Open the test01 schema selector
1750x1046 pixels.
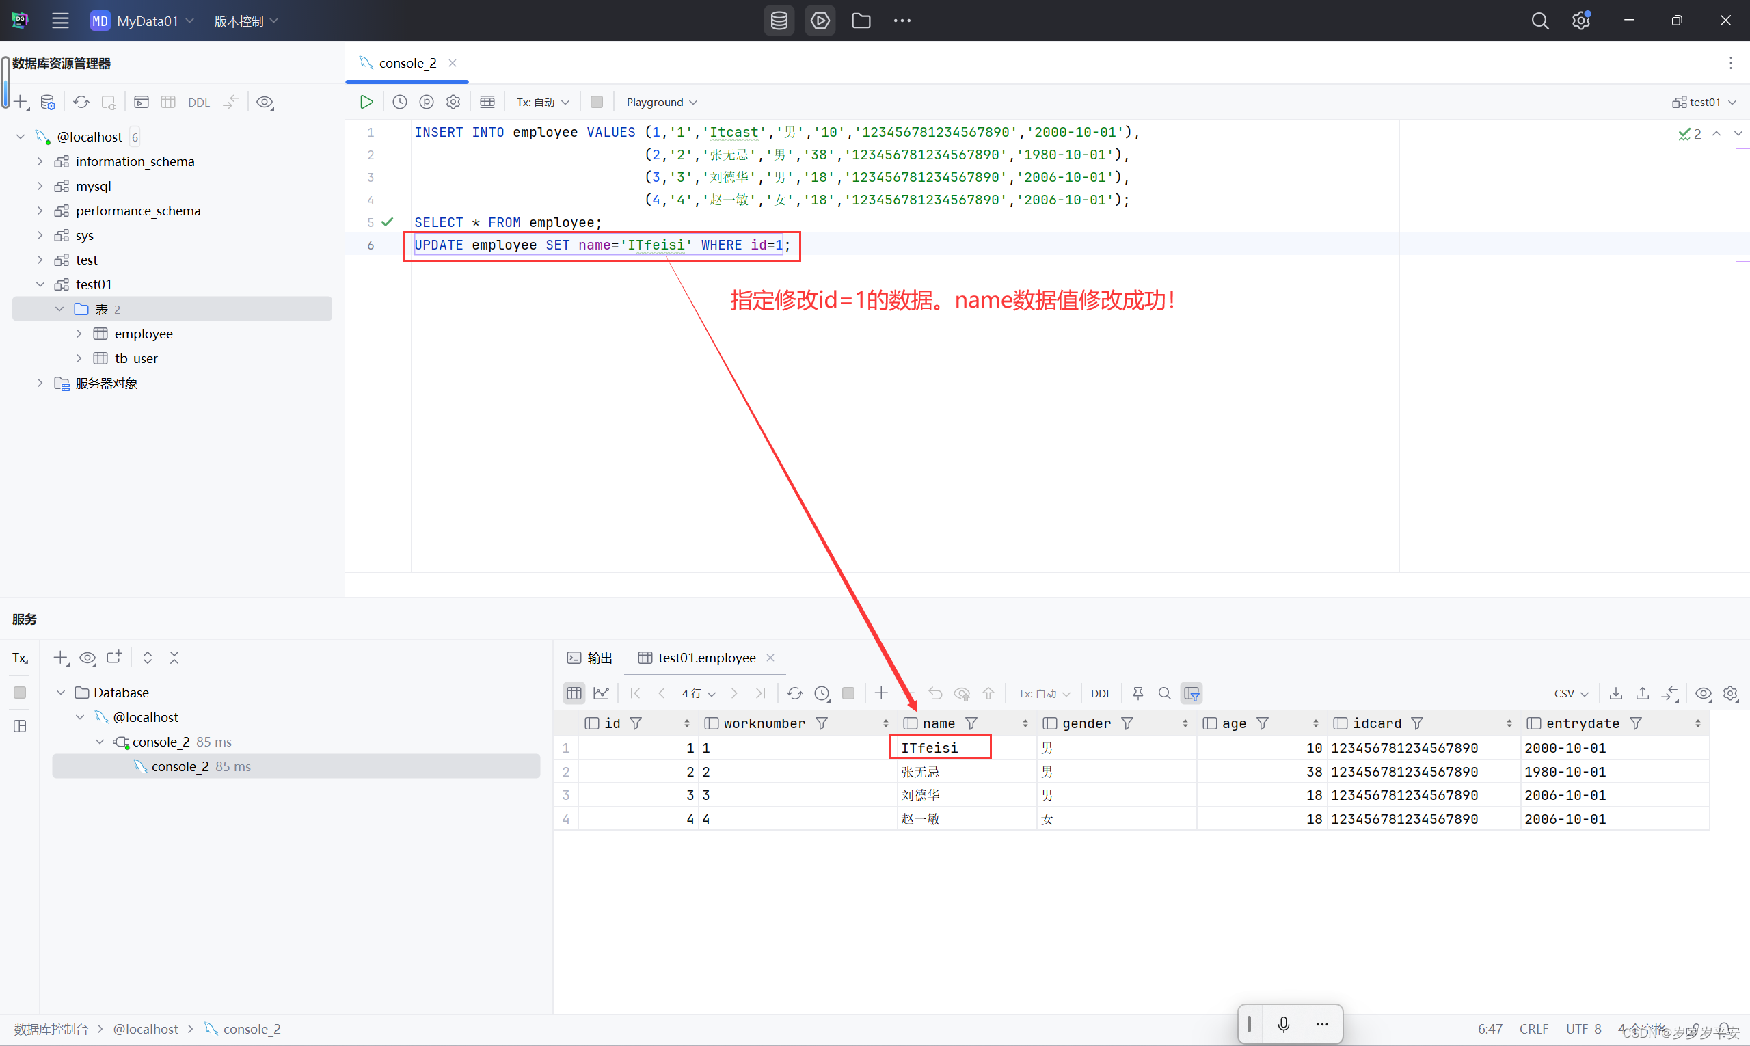point(1704,102)
